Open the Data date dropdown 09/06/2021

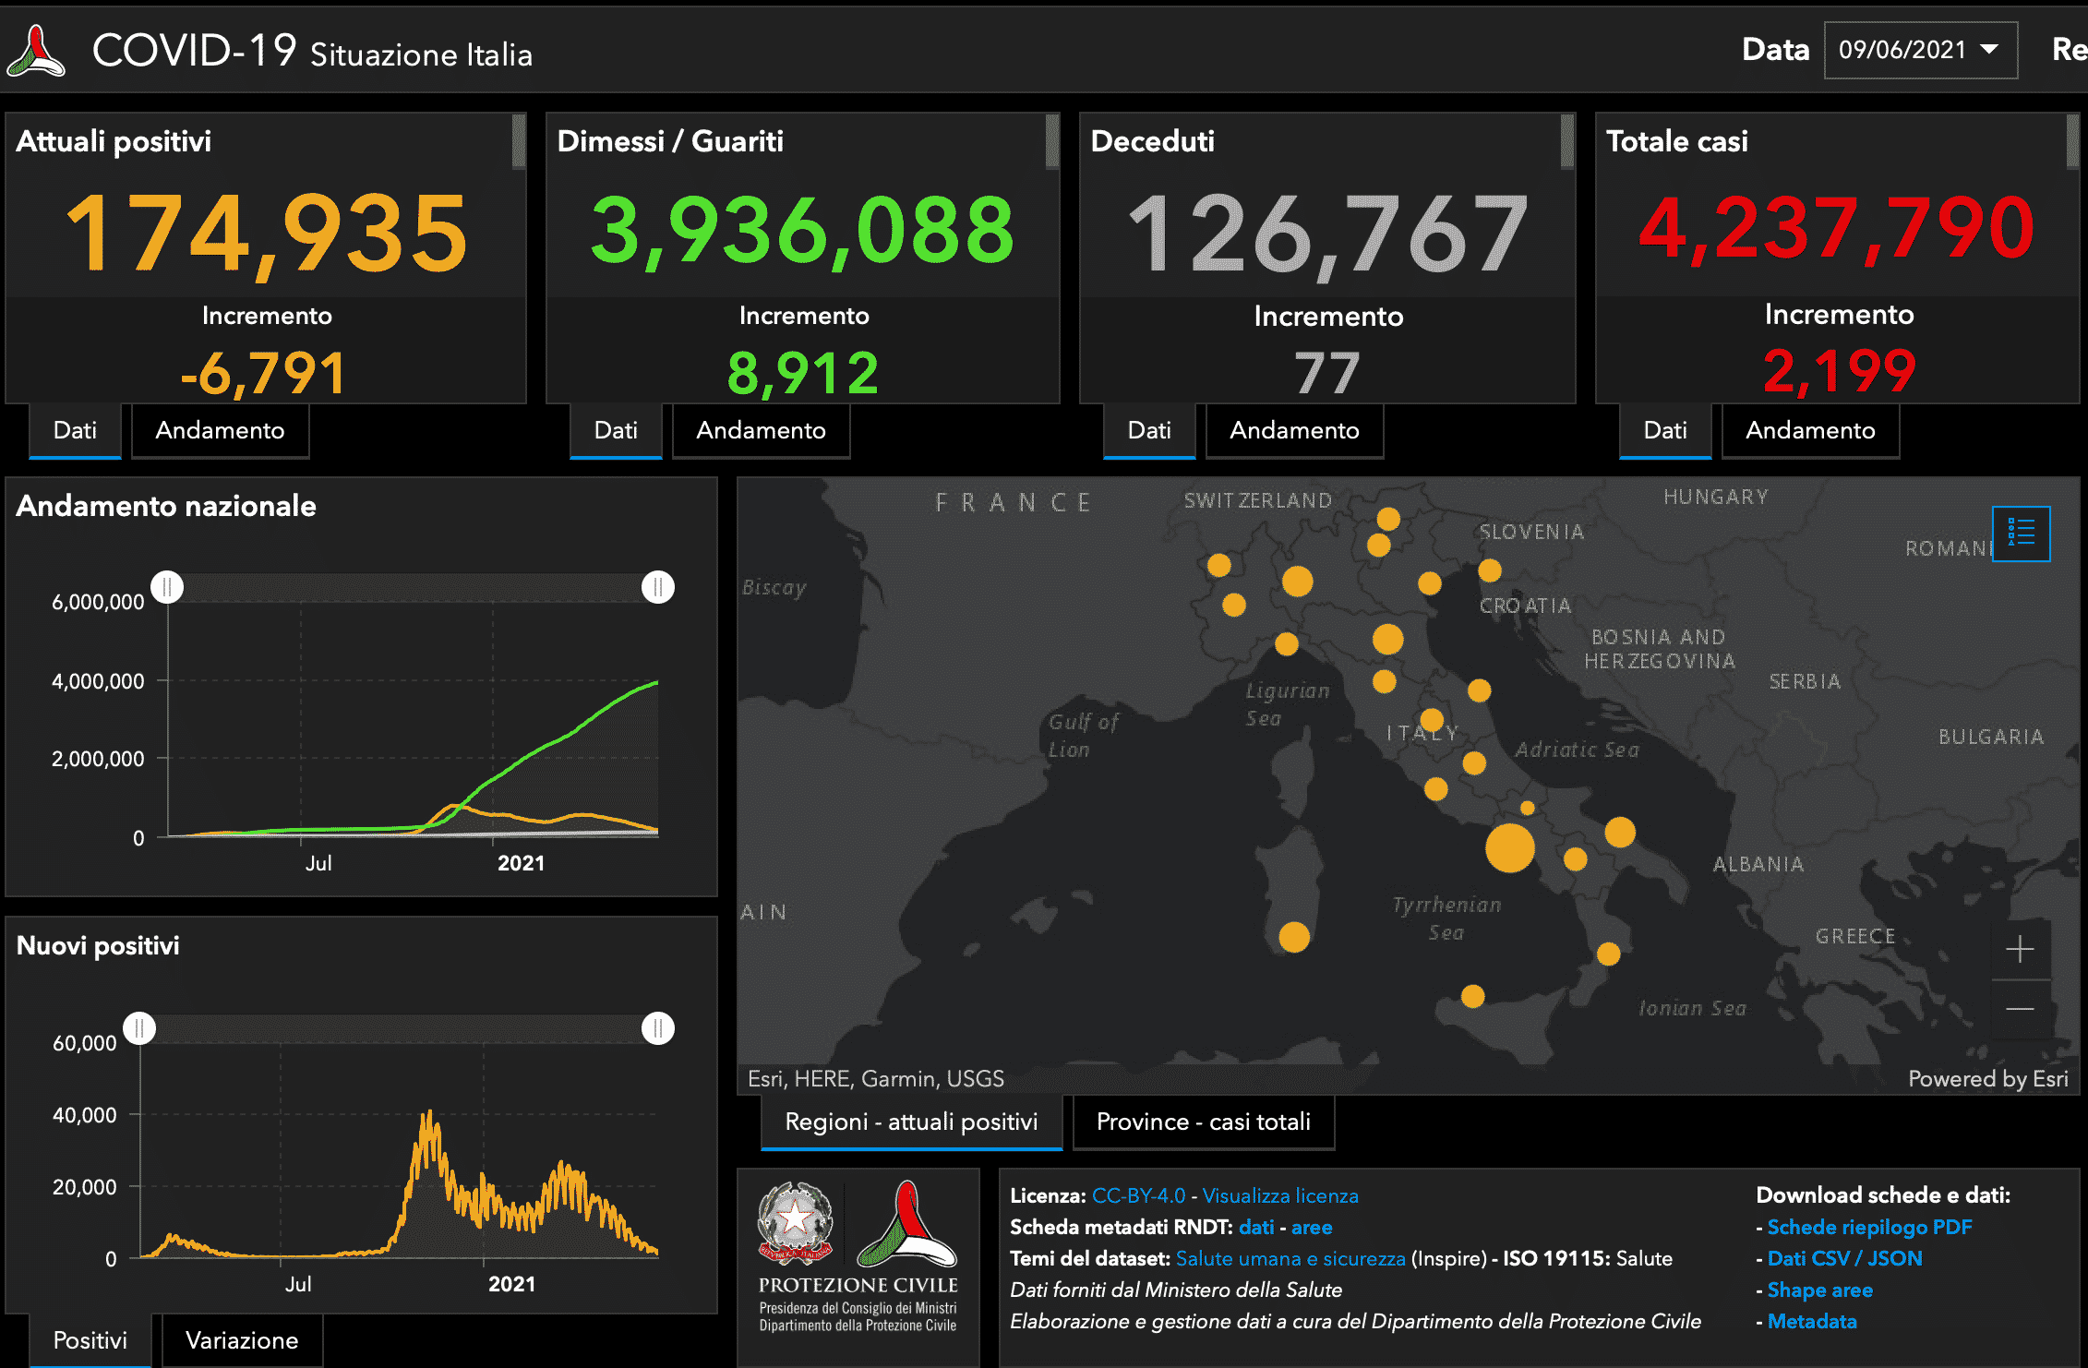[1920, 50]
